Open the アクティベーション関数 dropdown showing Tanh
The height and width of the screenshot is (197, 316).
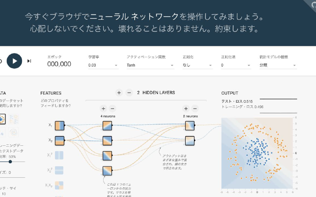[x=151, y=65]
